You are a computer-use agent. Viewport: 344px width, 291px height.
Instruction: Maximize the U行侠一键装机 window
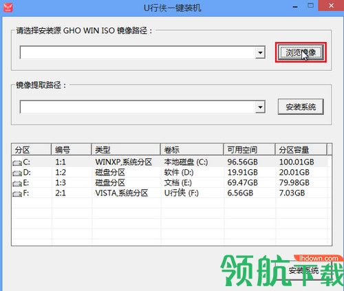click(x=310, y=6)
